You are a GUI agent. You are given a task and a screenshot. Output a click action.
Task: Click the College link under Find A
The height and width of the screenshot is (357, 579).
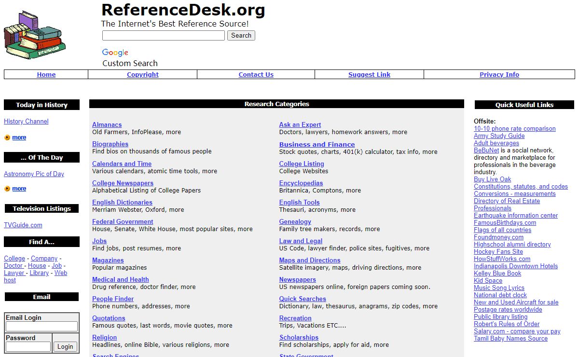point(14,258)
